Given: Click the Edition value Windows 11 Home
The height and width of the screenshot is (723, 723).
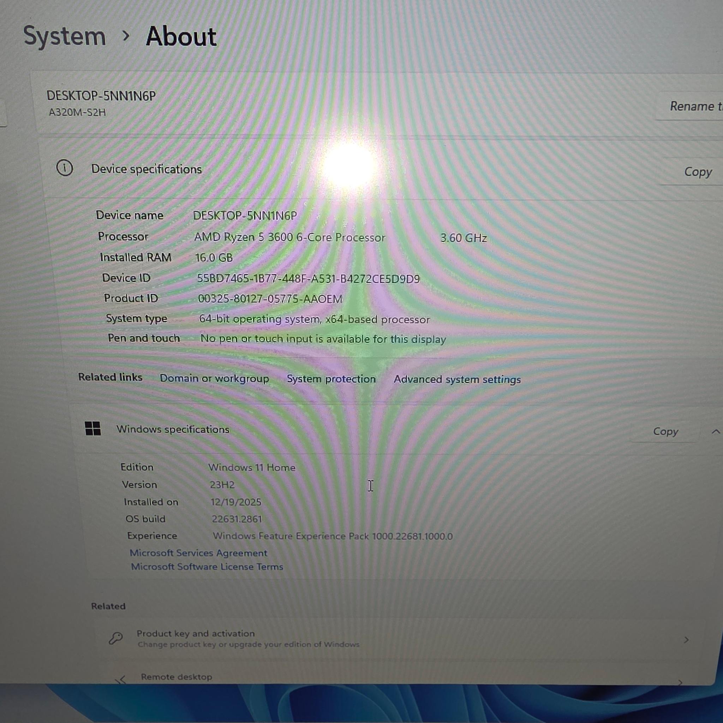Looking at the screenshot, I should [251, 467].
